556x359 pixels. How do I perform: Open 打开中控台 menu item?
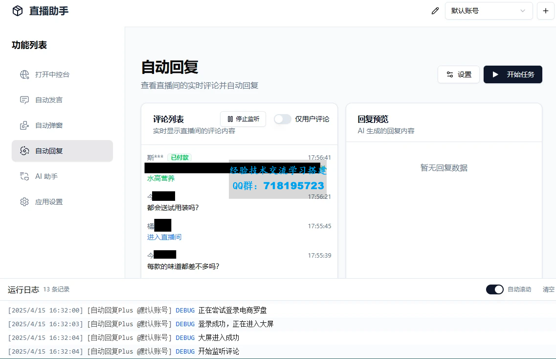(63, 74)
